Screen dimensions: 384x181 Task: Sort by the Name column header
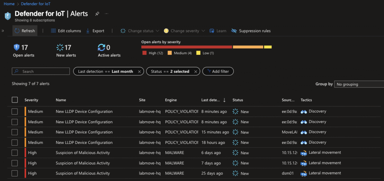pyautogui.click(x=61, y=100)
